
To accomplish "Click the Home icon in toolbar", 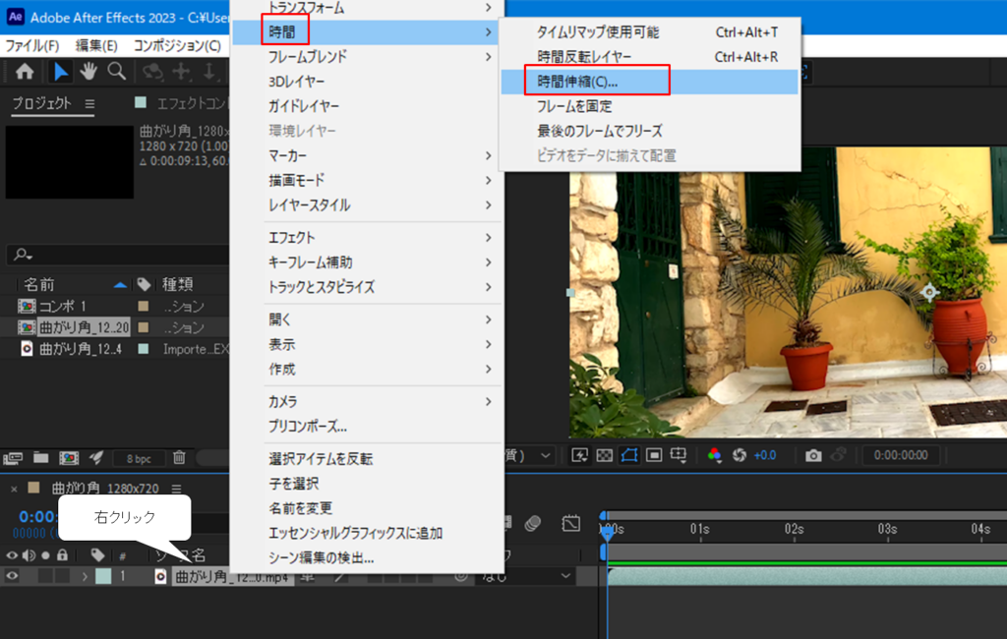I will [x=25, y=71].
